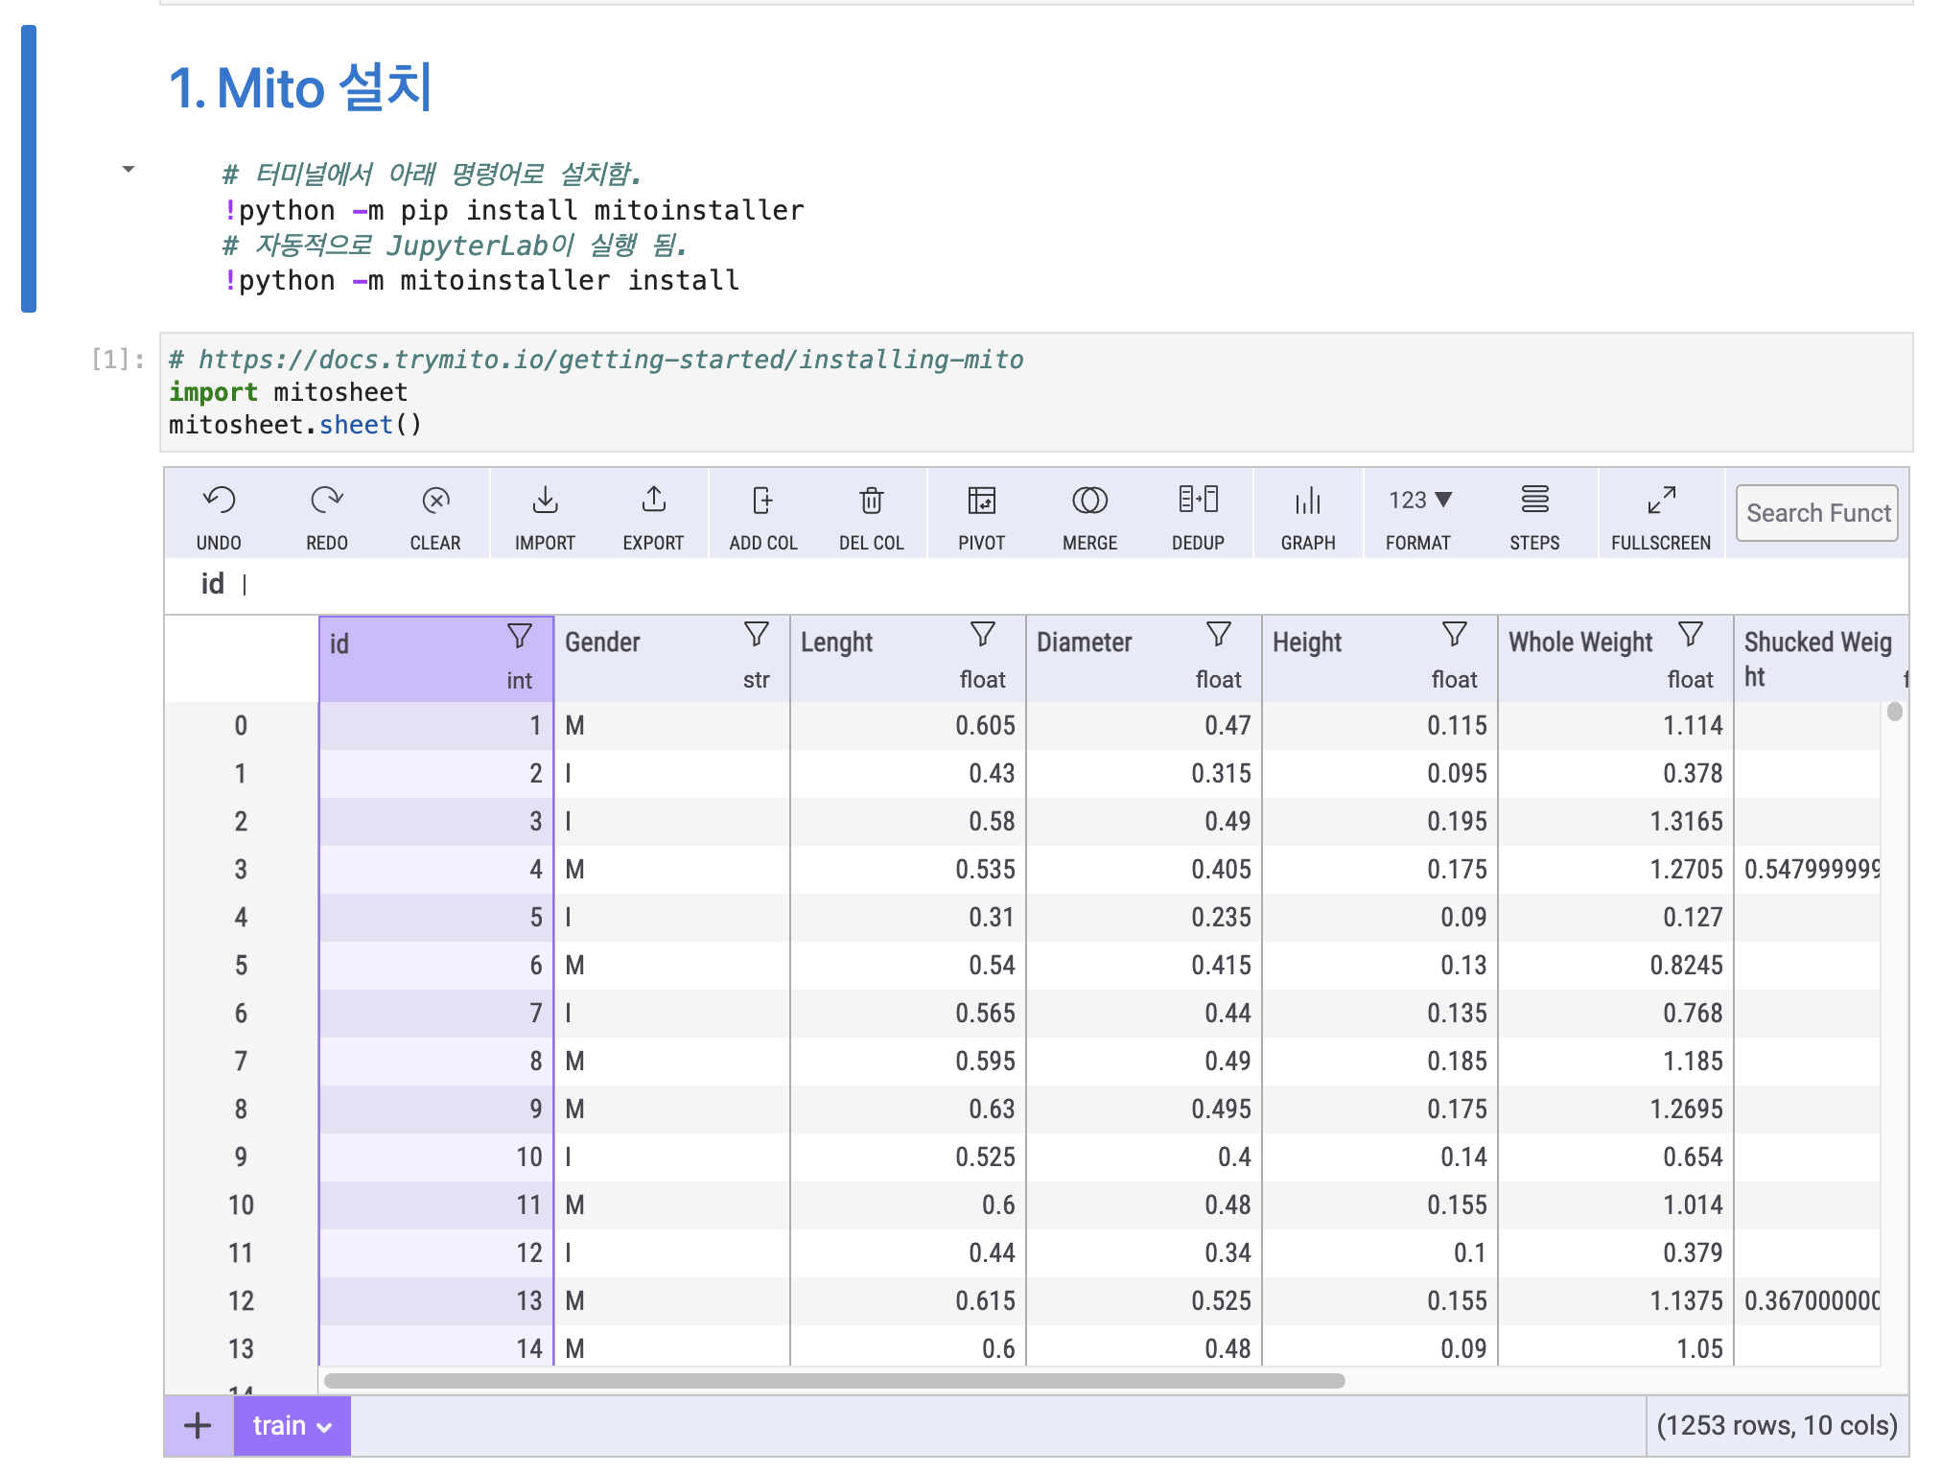
Task: Click the Undo icon in the toolbar
Action: pyautogui.click(x=219, y=501)
